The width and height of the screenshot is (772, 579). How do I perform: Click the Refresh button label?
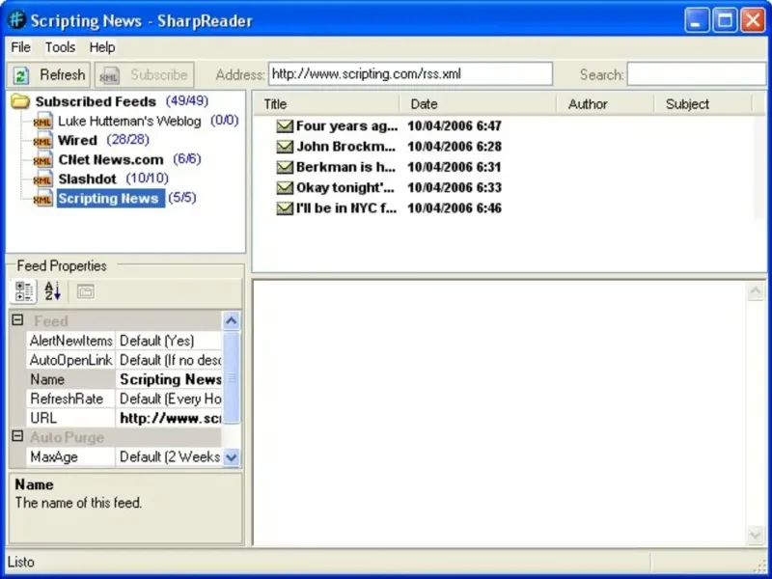tap(63, 75)
